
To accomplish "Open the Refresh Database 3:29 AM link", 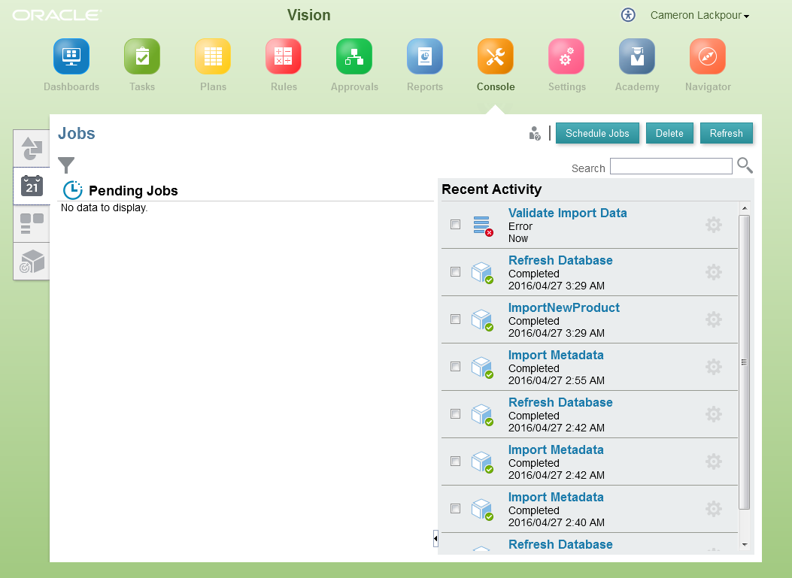I will 560,260.
